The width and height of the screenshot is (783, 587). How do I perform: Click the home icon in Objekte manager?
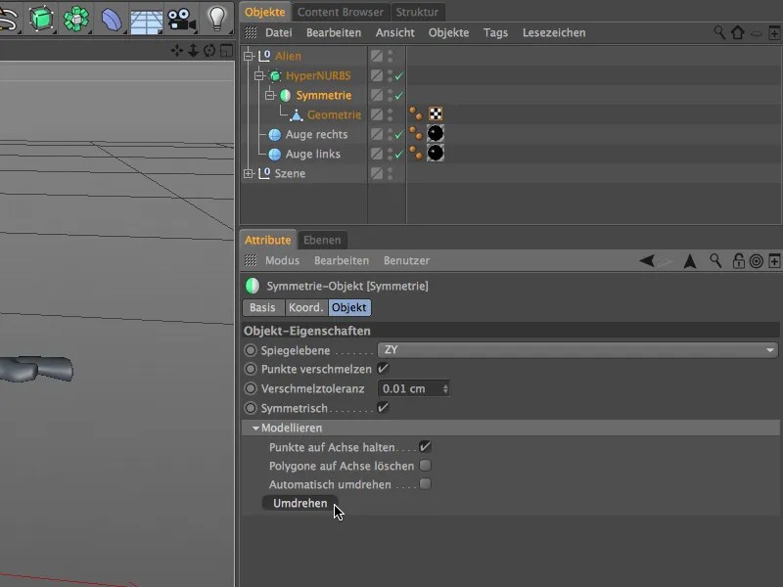pos(737,32)
